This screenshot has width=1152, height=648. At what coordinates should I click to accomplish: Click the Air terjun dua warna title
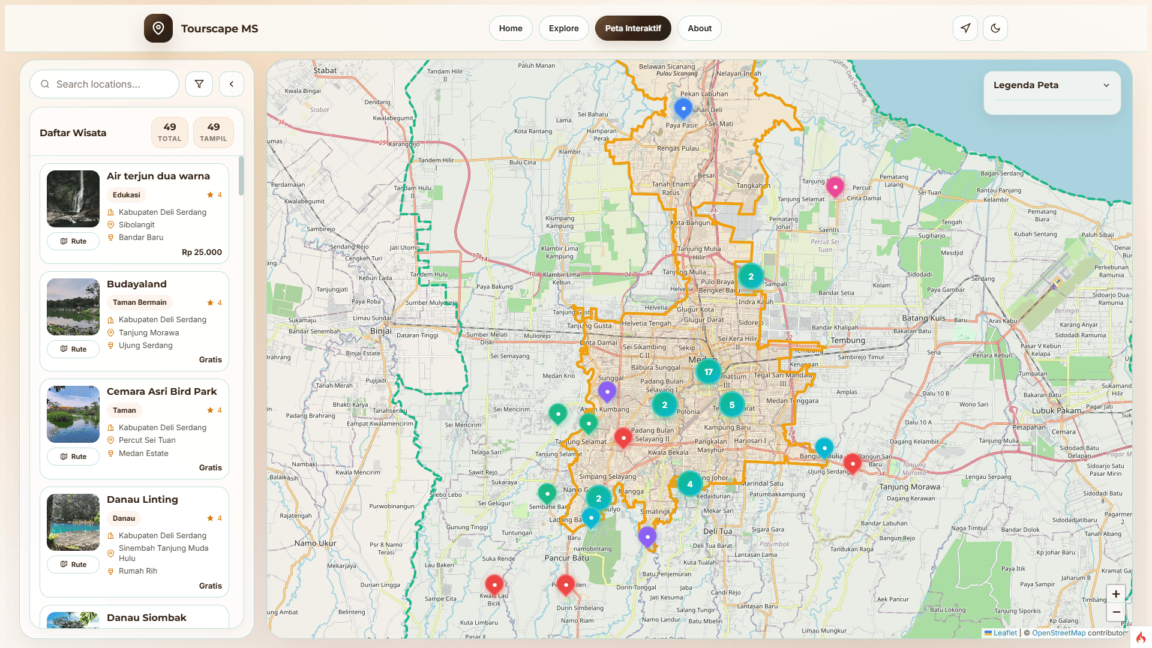coord(158,176)
